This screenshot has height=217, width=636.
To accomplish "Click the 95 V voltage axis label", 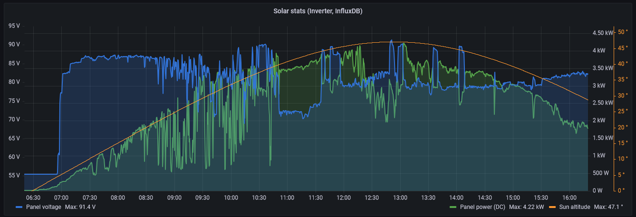I will coord(14,26).
